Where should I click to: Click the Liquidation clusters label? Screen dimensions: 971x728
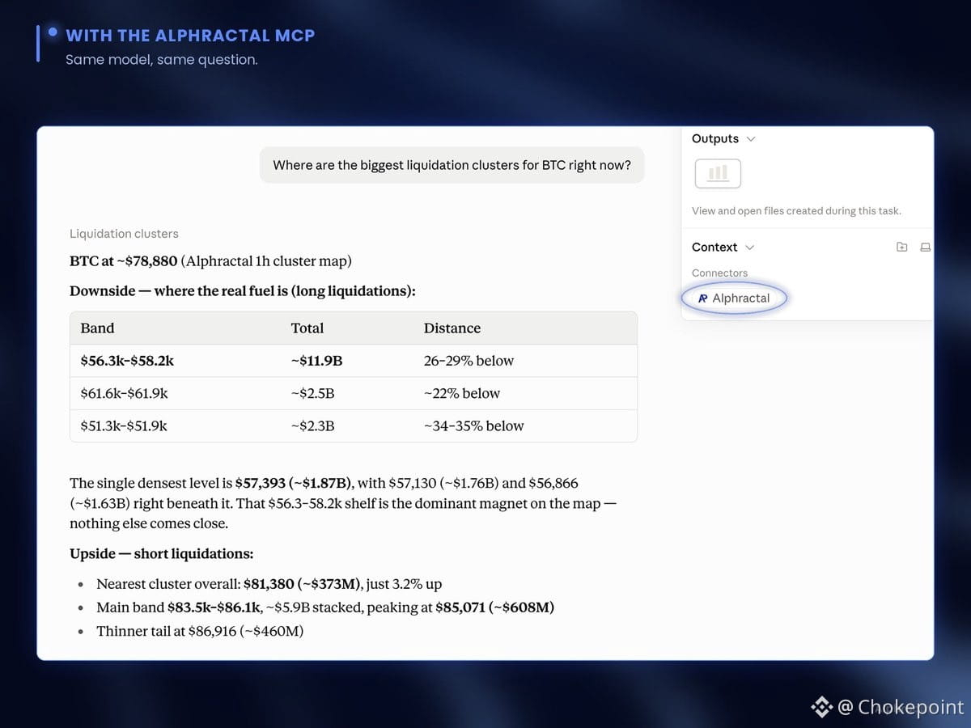(124, 234)
